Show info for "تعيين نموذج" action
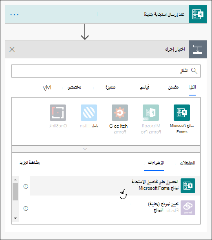Screen dimensions: 212x240 point(26,208)
